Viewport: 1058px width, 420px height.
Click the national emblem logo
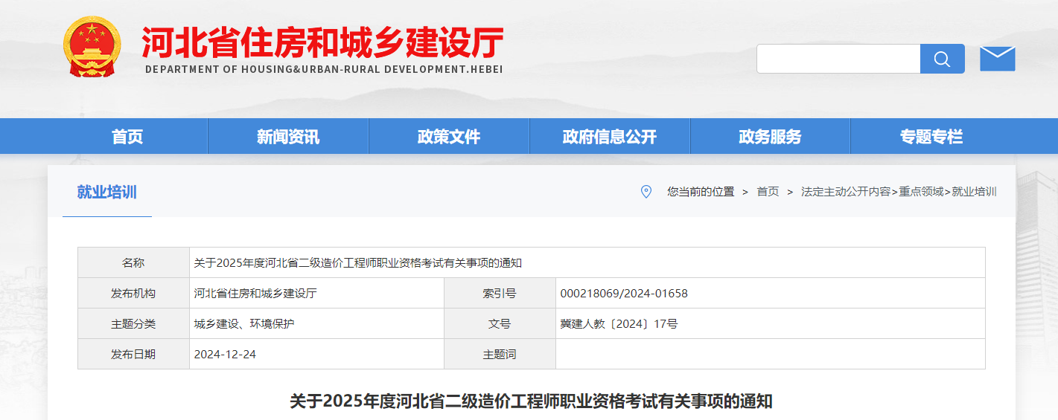(92, 46)
